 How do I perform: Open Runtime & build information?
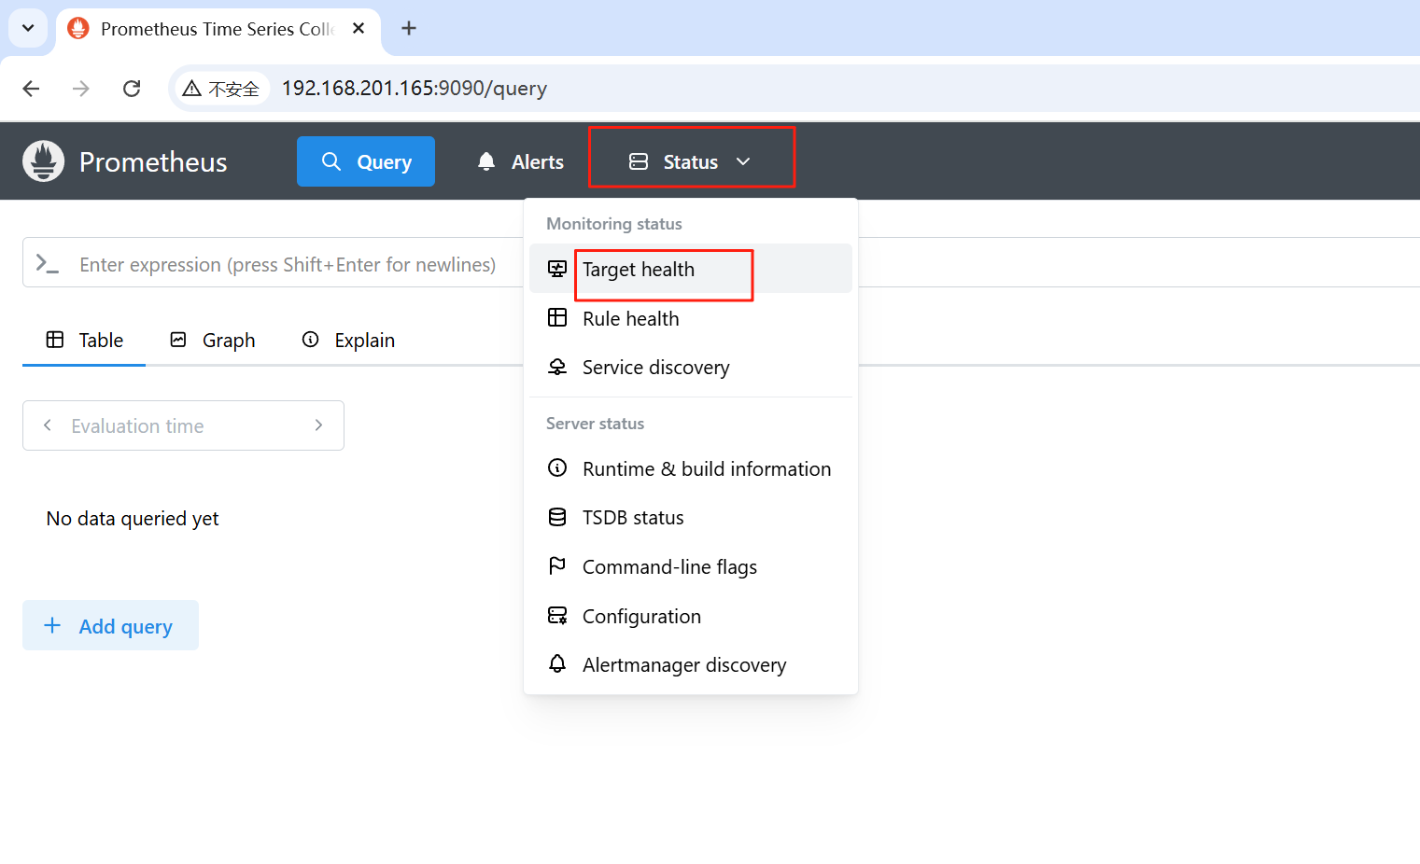click(x=691, y=468)
